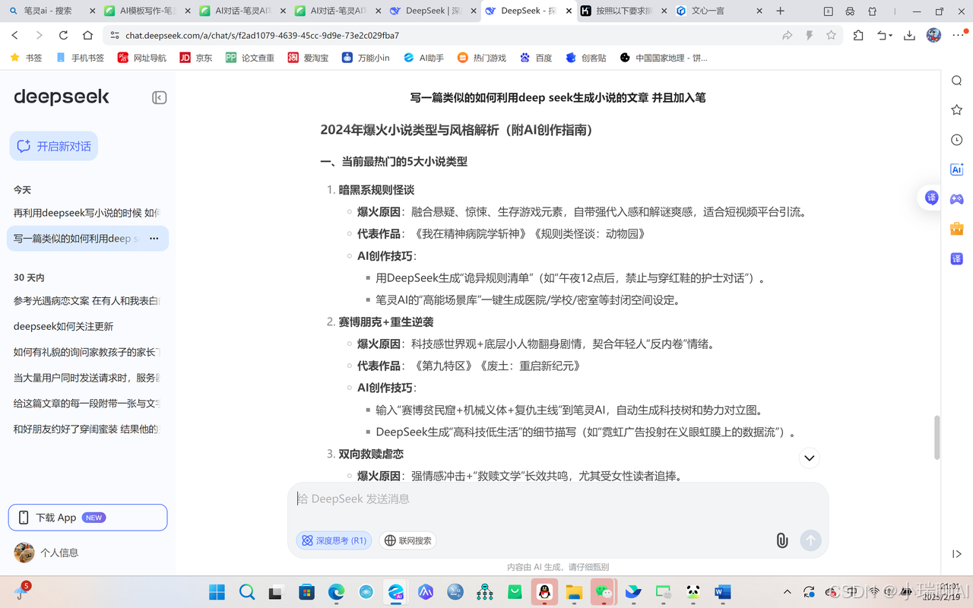Screen dimensions: 973x608
Task: Open 书签 bookmark folder
Action: point(26,58)
